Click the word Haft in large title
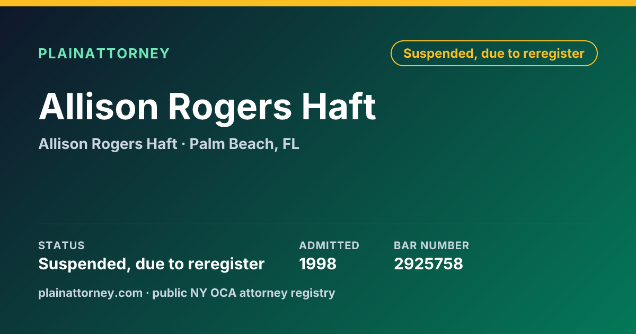Viewport: 636px width, 334px height. pyautogui.click(x=339, y=108)
